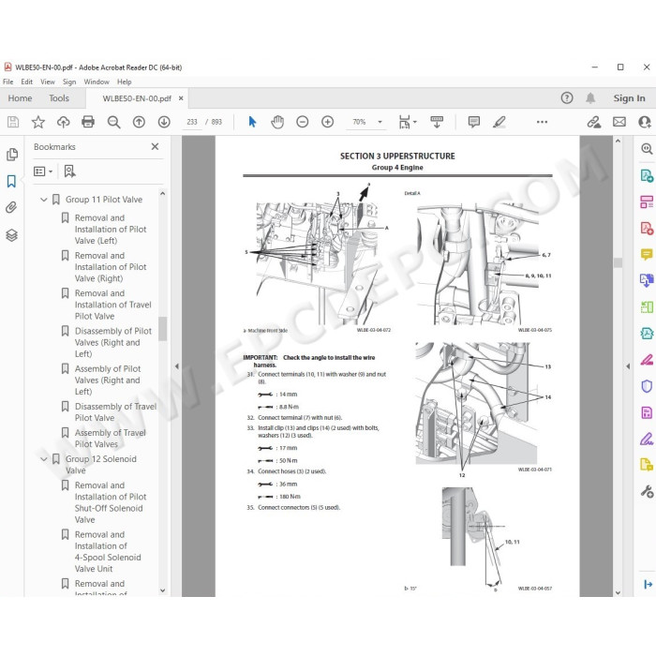Image resolution: width=656 pixels, height=656 pixels.
Task: Zoom in with plus button
Action: [328, 122]
